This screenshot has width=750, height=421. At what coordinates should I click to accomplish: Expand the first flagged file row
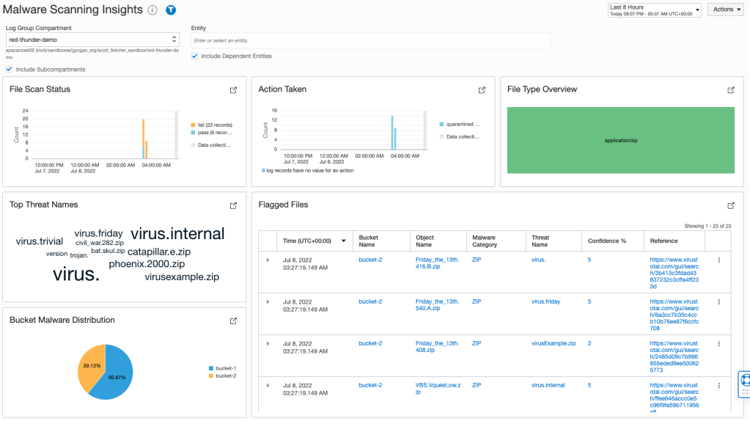[x=268, y=260]
